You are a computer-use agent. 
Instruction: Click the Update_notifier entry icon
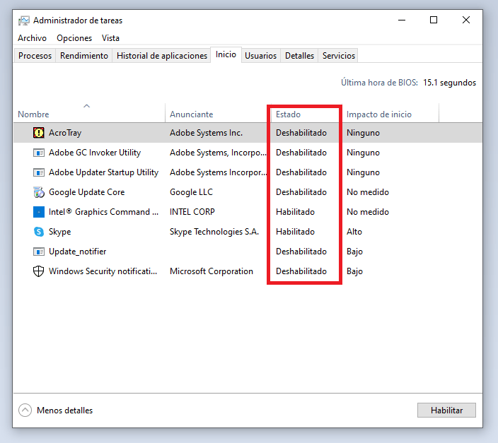tap(39, 252)
